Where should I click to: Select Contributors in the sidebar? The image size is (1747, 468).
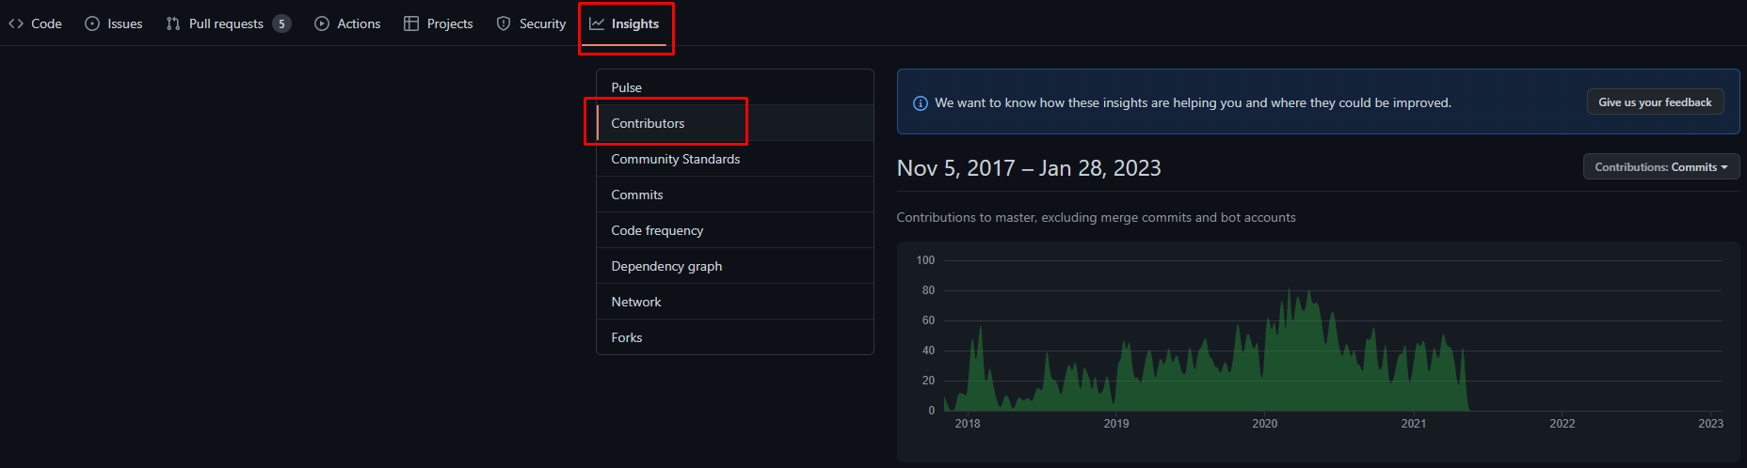click(649, 123)
